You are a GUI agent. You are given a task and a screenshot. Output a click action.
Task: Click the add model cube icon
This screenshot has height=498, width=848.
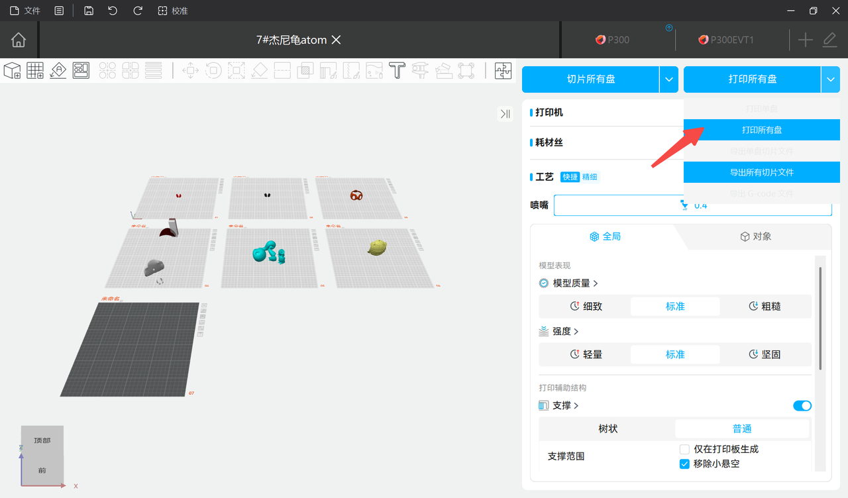pos(13,70)
